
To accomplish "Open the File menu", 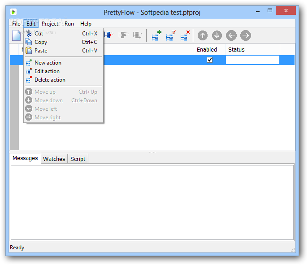I will click(x=16, y=24).
